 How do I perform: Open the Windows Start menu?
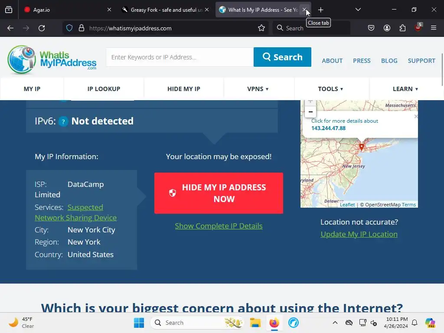point(139,323)
